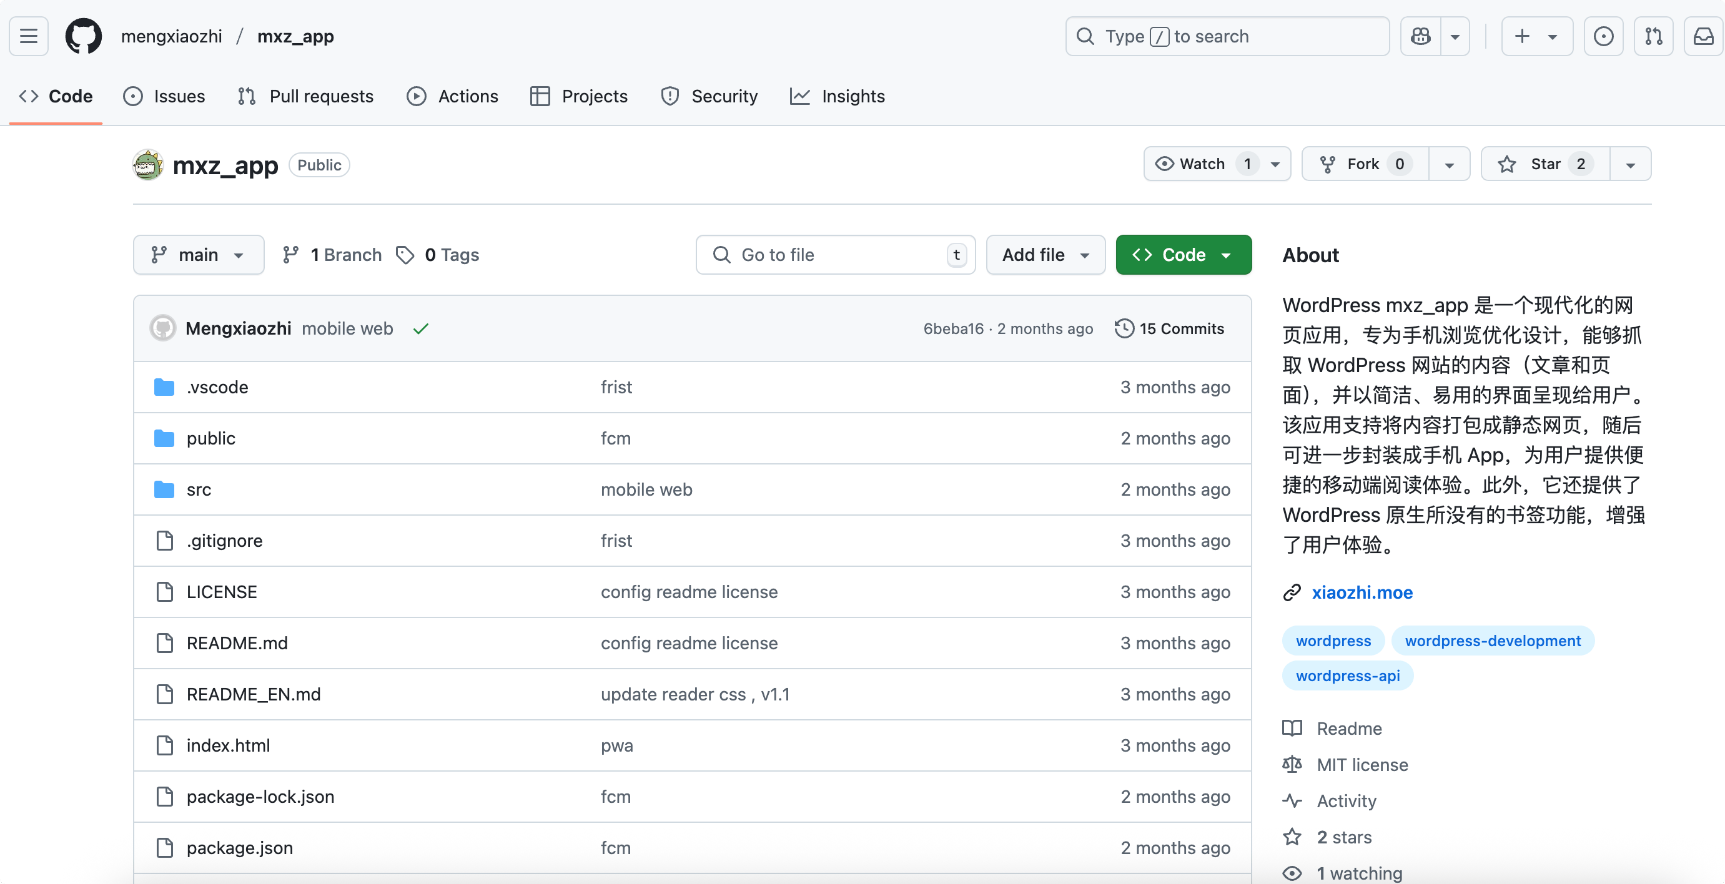
Task: Open the Copilot chat icon
Action: click(x=1420, y=36)
